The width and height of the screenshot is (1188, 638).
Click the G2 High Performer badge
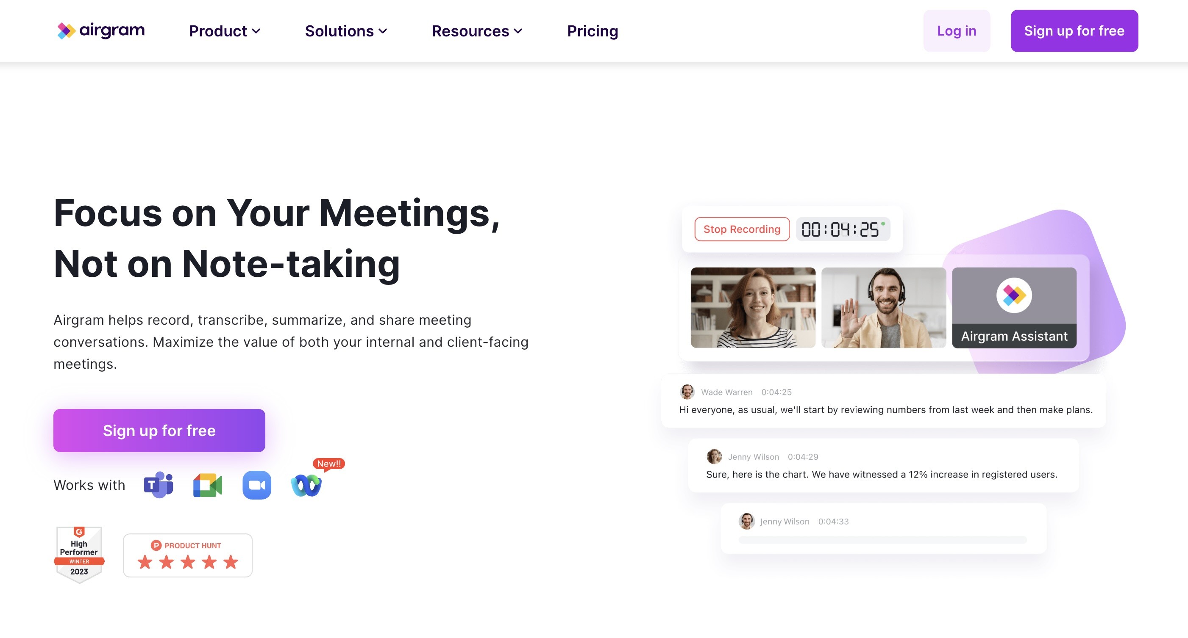pos(79,555)
